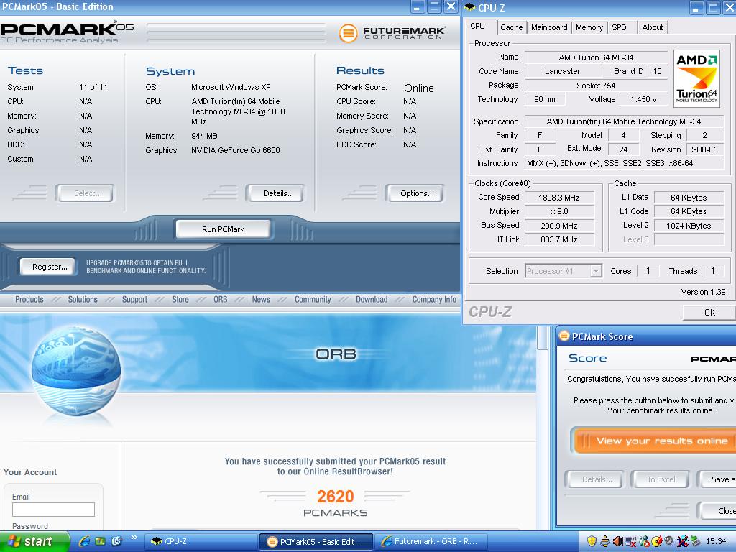Open the Start menu
736x552 pixels.
pos(34,541)
